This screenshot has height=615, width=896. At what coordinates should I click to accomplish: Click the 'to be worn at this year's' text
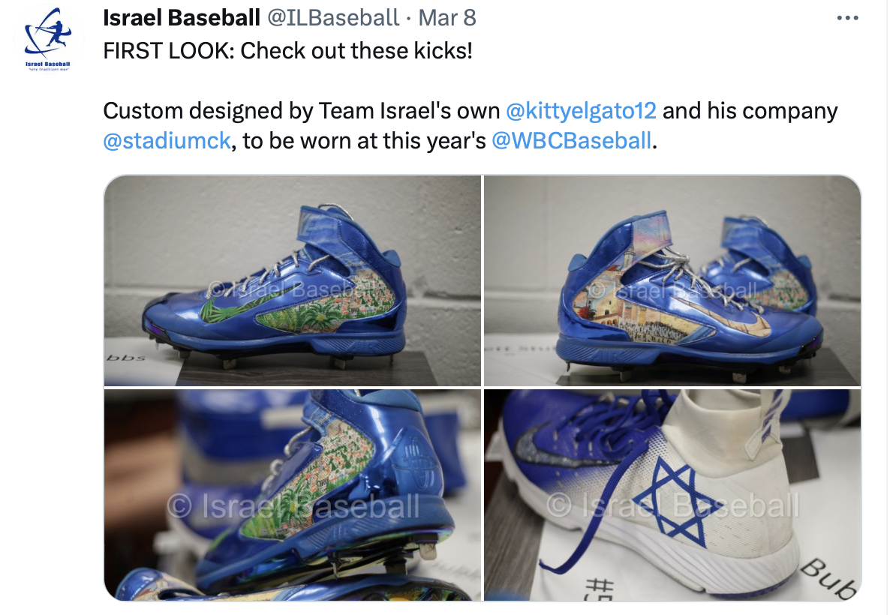(x=364, y=140)
